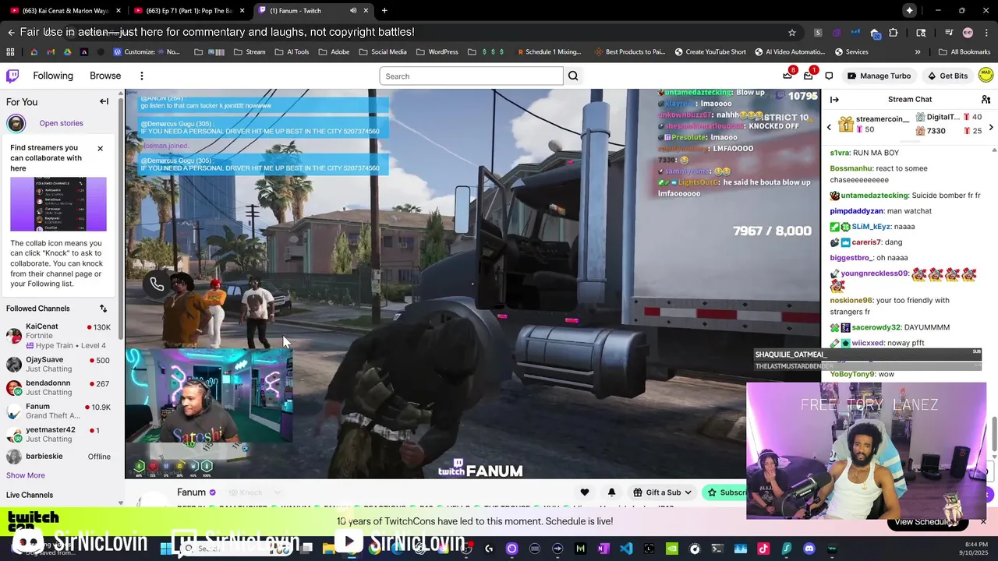Open the collaborate tip thumbnail image
Image resolution: width=998 pixels, height=561 pixels.
click(58, 204)
